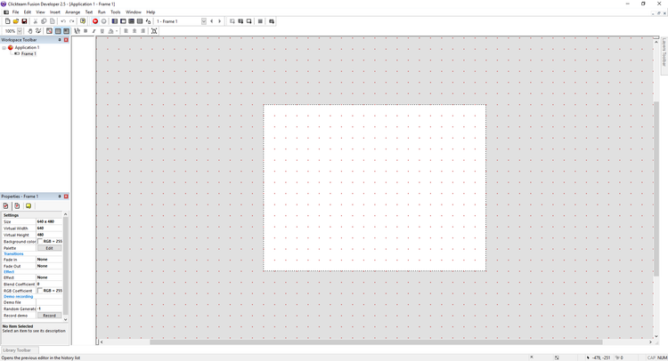Screen dimensions: 668x361
Task: Open the Fade Out value None
Action: (49, 266)
